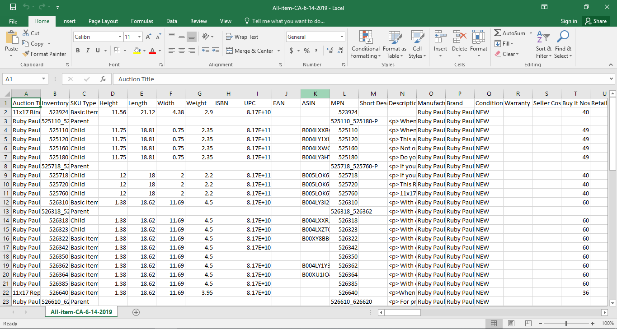This screenshot has width=617, height=329.
Task: Open the Formulas ribbon tab
Action: tap(142, 21)
